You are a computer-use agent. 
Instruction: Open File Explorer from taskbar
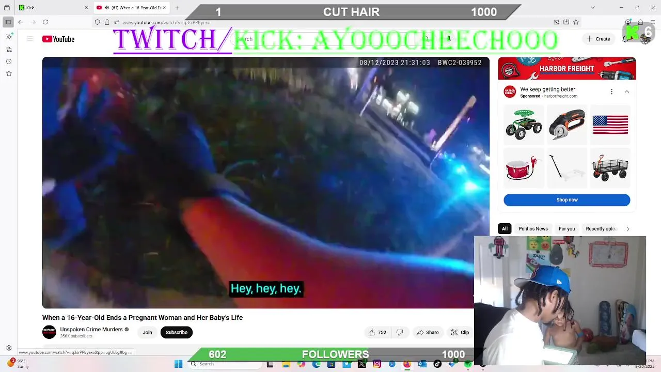coord(286,364)
